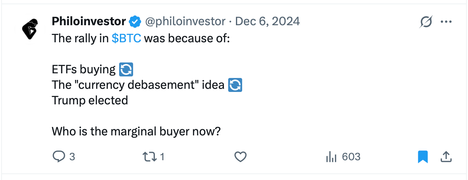468x180 pixels.
Task: Open the Dec 6, 2024 timestamp
Action: pos(267,21)
